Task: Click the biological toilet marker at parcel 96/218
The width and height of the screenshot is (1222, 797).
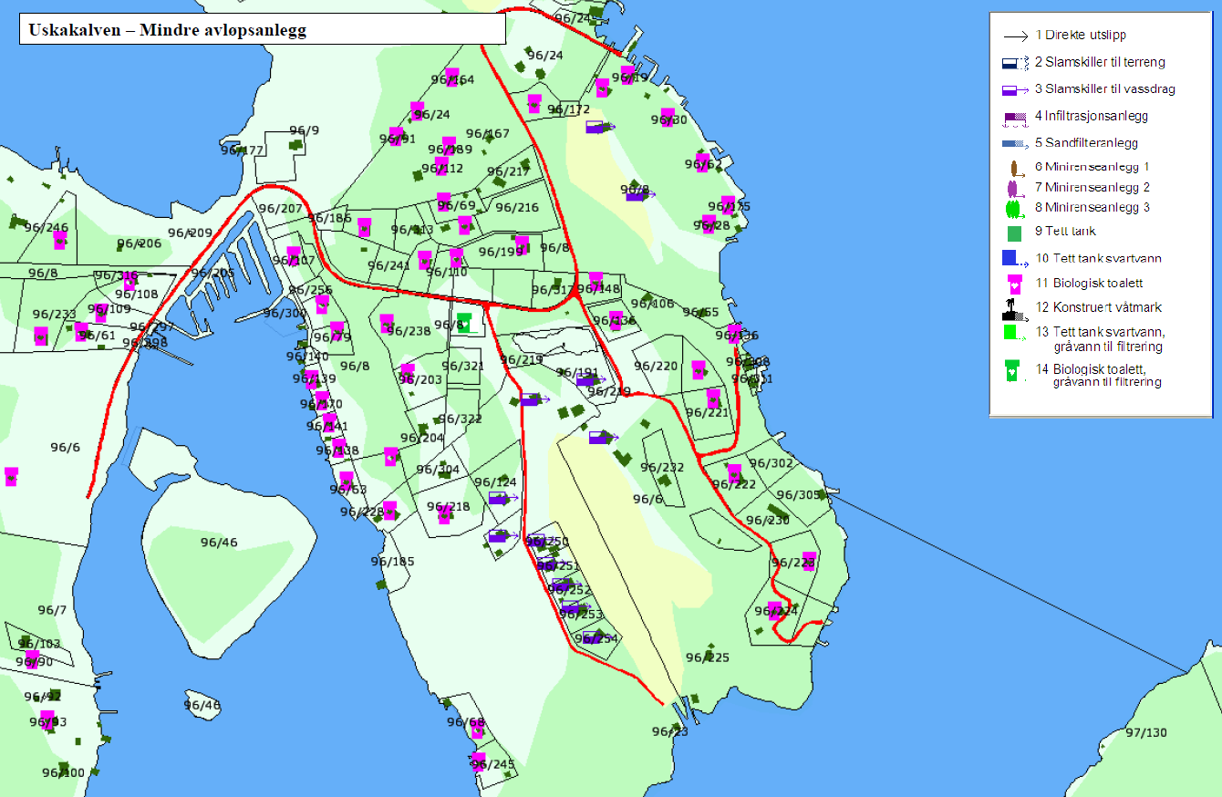Action: coord(444,514)
